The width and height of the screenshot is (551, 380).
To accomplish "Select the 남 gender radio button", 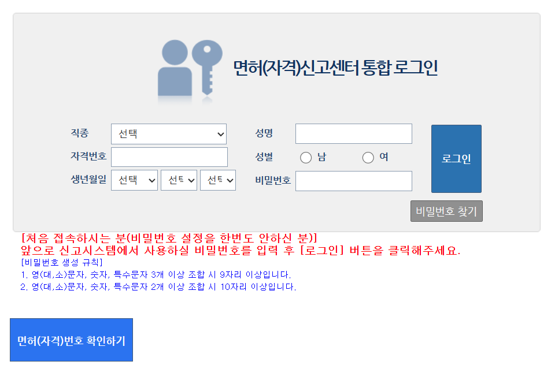I will click(306, 157).
